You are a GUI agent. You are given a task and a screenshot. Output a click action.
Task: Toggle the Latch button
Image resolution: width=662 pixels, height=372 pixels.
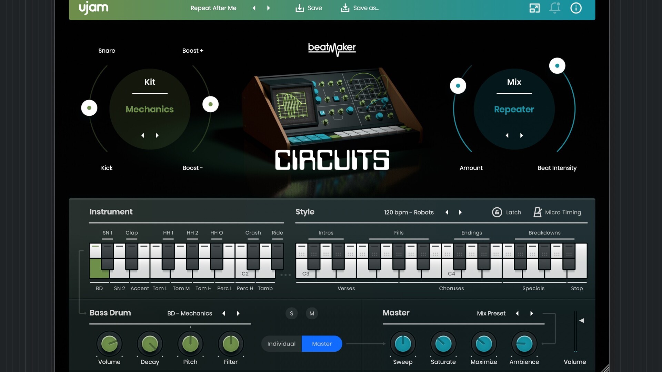506,212
